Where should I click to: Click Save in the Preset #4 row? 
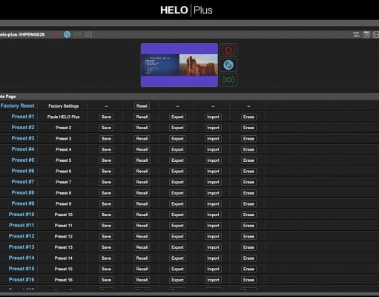pyautogui.click(x=106, y=150)
